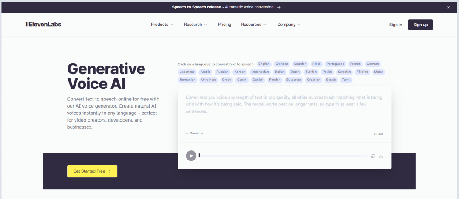
Task: Click the Generative Voice AI heading
Action: pyautogui.click(x=106, y=77)
